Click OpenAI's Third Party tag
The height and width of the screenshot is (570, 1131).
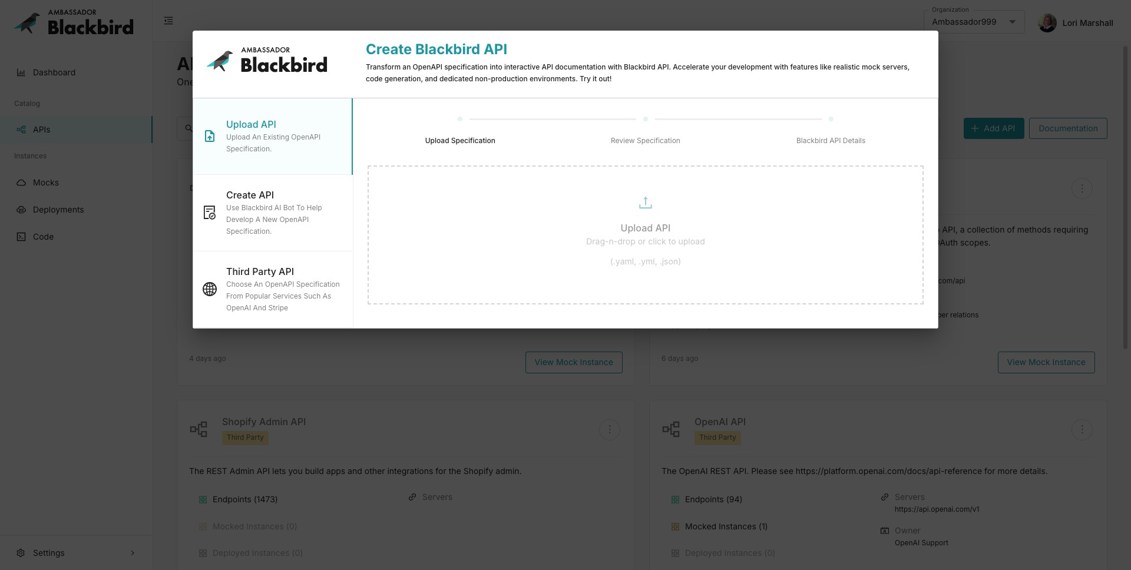[x=717, y=438]
